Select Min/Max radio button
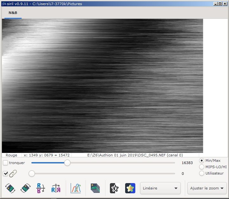229x199 pixels. tap(202, 161)
